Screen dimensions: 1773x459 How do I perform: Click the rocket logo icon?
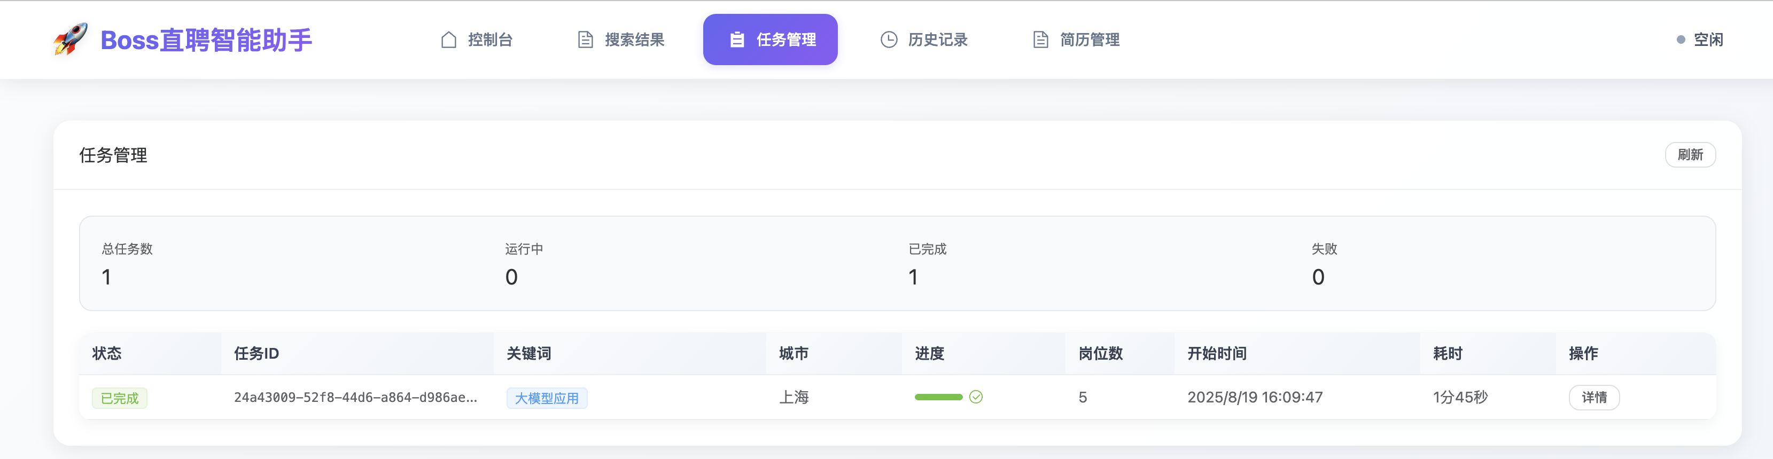70,39
